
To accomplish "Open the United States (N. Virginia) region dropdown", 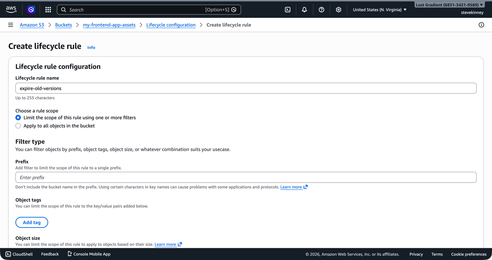I will [380, 10].
